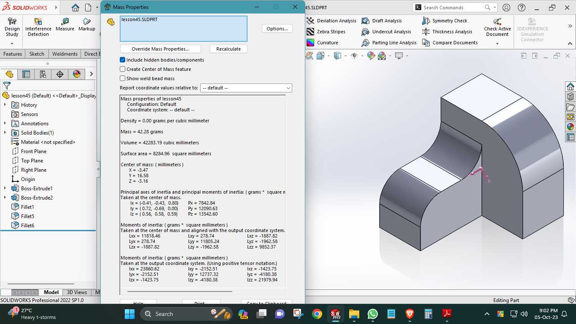
Task: Open Parting Line Analysis
Action: pos(389,43)
